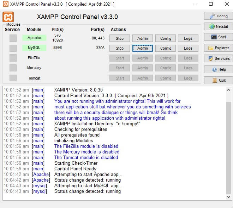
Task: Click FileZilla Logs button
Action: coord(188,58)
